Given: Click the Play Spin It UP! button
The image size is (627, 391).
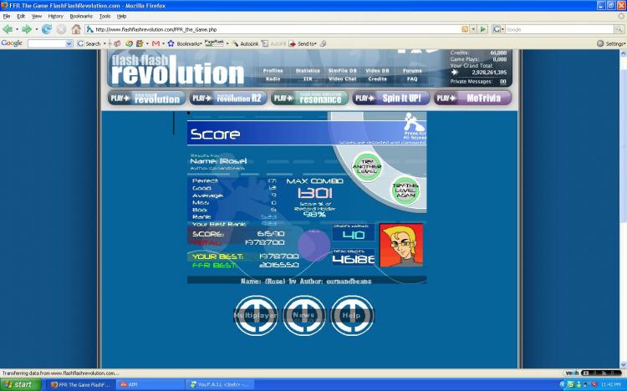Looking at the screenshot, I should click(391, 98).
